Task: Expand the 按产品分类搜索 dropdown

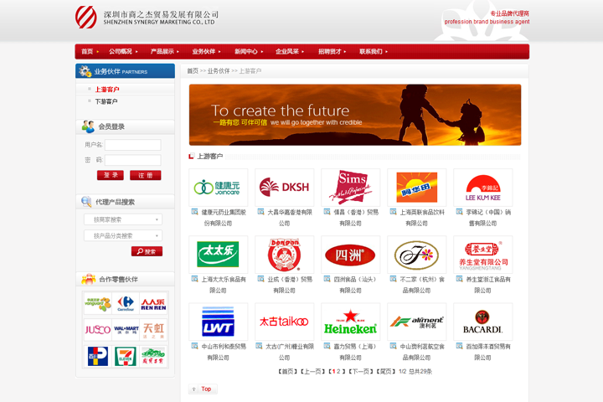Action: click(122, 236)
